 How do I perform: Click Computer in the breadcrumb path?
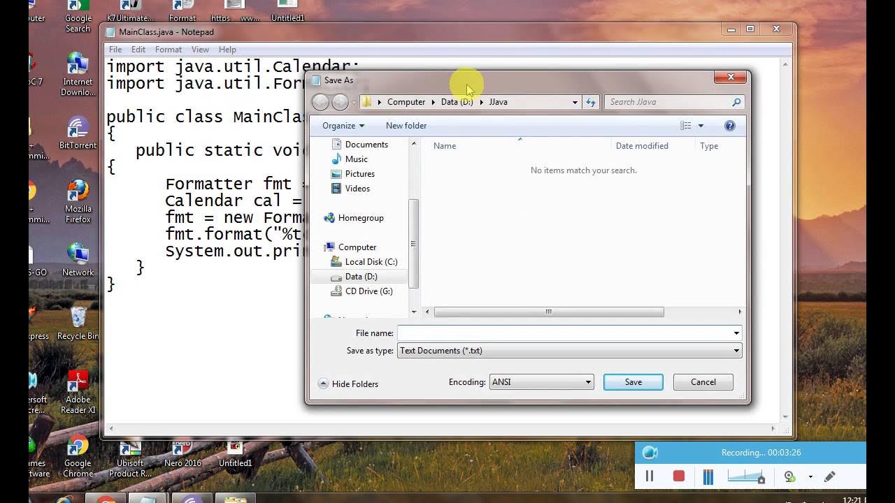tap(406, 102)
